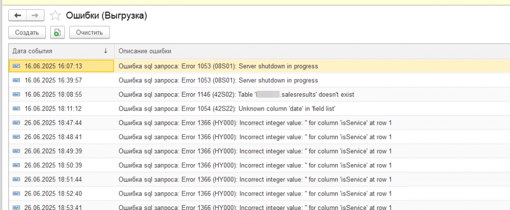Click the record icon for 16.06.2025 18:08:55

click(x=16, y=94)
